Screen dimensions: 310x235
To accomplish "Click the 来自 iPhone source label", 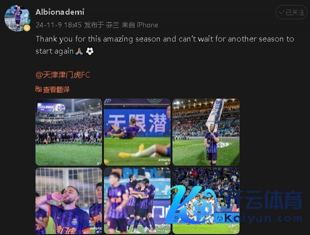I will [x=140, y=25].
